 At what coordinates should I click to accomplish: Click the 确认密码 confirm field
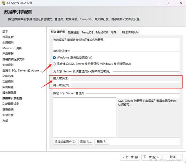125,85
